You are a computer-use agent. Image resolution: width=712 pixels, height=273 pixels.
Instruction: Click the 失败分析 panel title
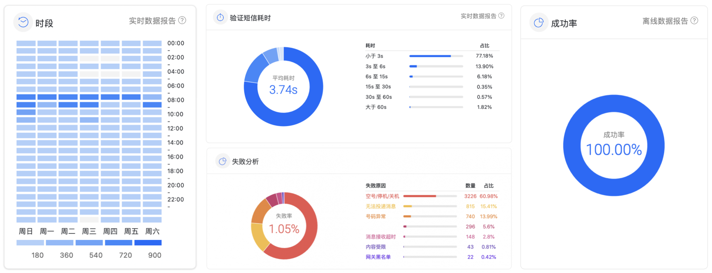coord(245,162)
